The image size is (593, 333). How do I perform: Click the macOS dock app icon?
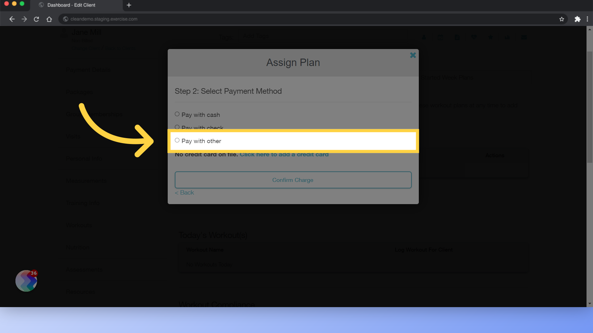point(26,281)
